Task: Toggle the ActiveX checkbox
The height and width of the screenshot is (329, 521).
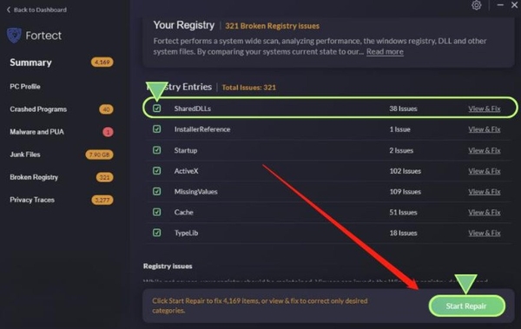Action: (157, 171)
